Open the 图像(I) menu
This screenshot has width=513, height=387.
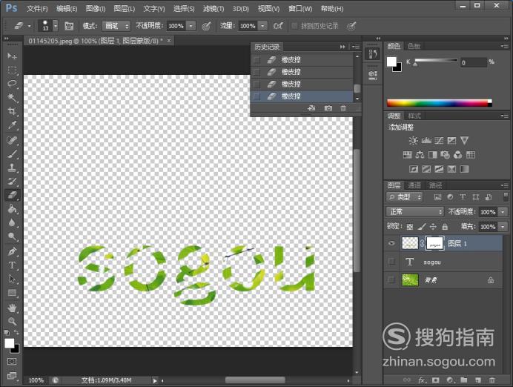point(95,8)
